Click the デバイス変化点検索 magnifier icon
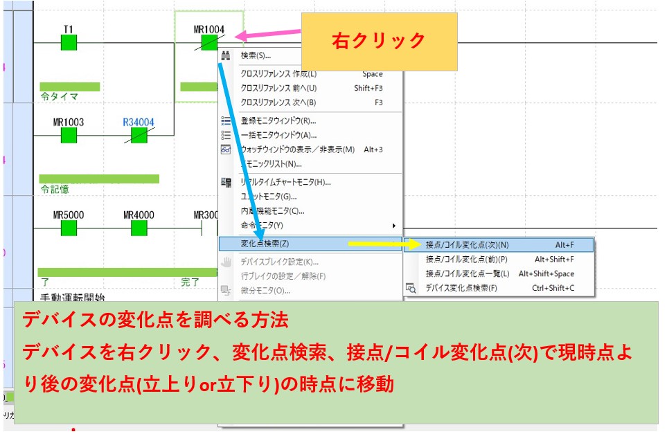 click(x=411, y=288)
